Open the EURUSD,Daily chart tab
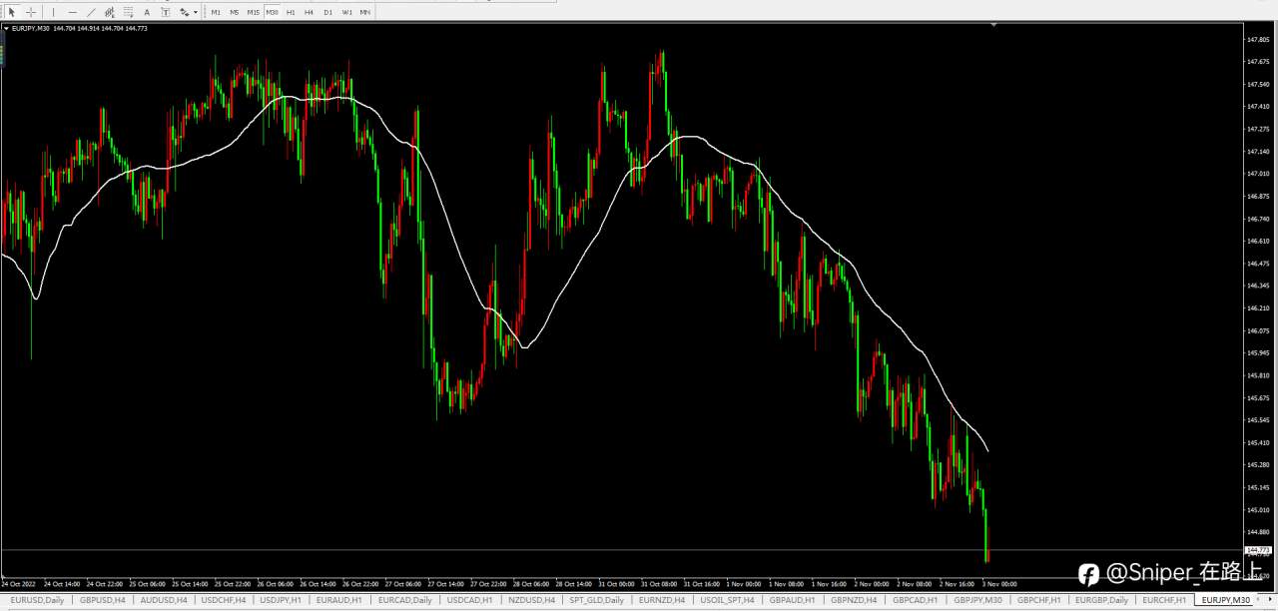The image size is (1278, 611). [38, 600]
